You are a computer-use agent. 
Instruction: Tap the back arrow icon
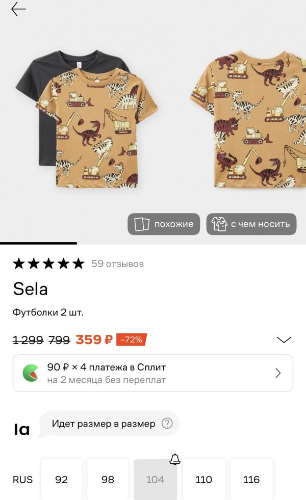tap(18, 9)
